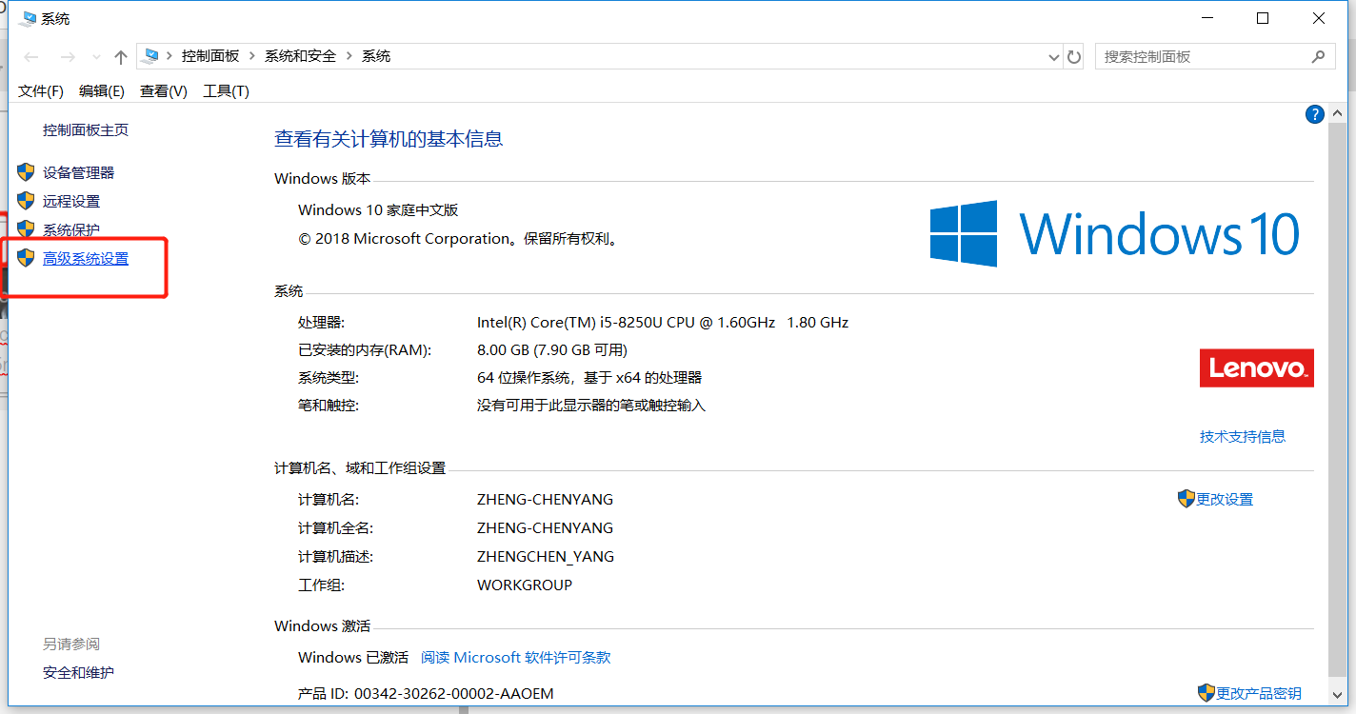This screenshot has width=1356, height=714.
Task: Open 安全和维护 link
Action: (78, 673)
